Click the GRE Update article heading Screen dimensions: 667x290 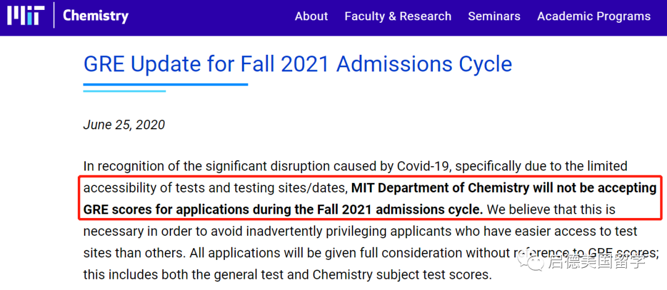[298, 64]
